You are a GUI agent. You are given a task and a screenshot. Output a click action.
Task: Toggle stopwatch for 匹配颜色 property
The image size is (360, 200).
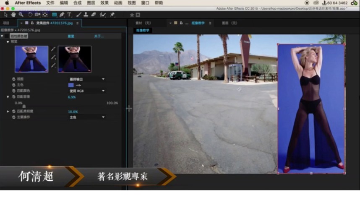pos(14,91)
